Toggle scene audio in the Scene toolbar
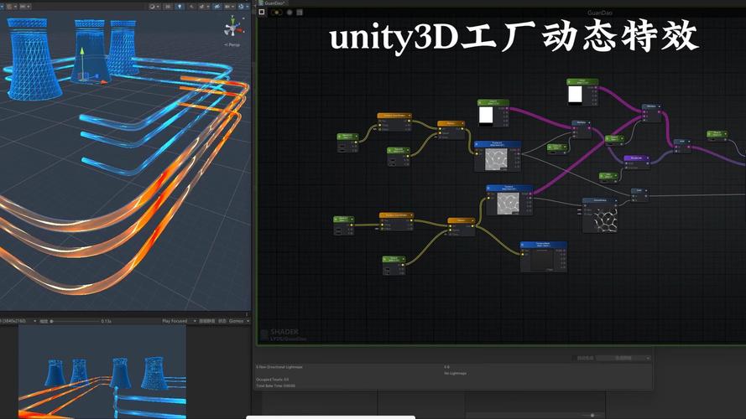Image resolution: width=746 pixels, height=419 pixels. tap(191, 7)
